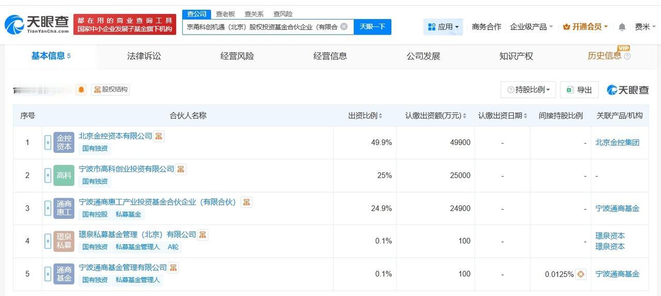Viewport: 661px width, 296px height.
Task: Select the 查关系 search tab
Action: click(x=254, y=14)
